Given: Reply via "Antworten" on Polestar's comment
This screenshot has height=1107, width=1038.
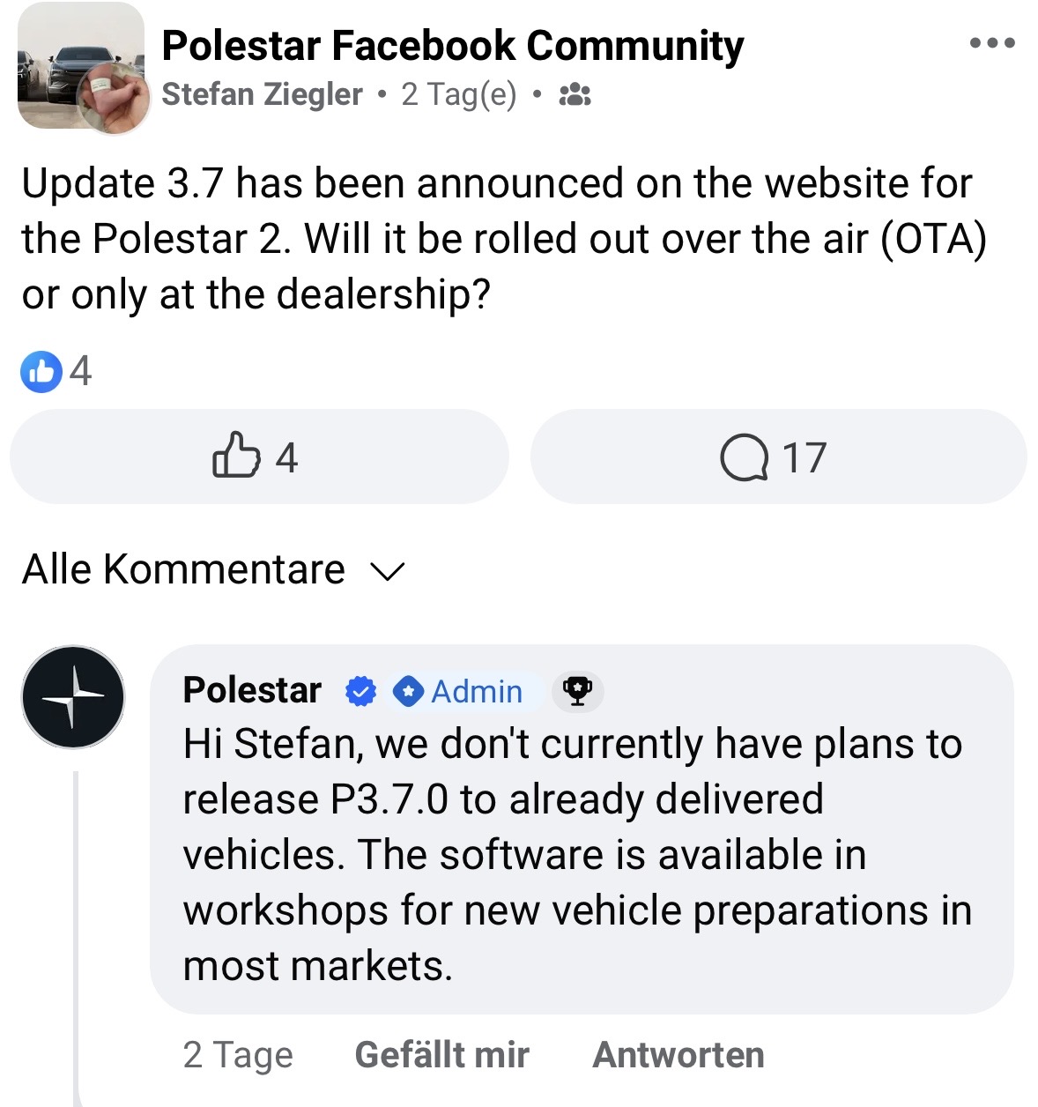Looking at the screenshot, I should pyautogui.click(x=678, y=1054).
